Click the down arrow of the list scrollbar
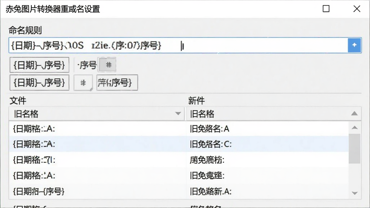 pyautogui.click(x=354, y=193)
